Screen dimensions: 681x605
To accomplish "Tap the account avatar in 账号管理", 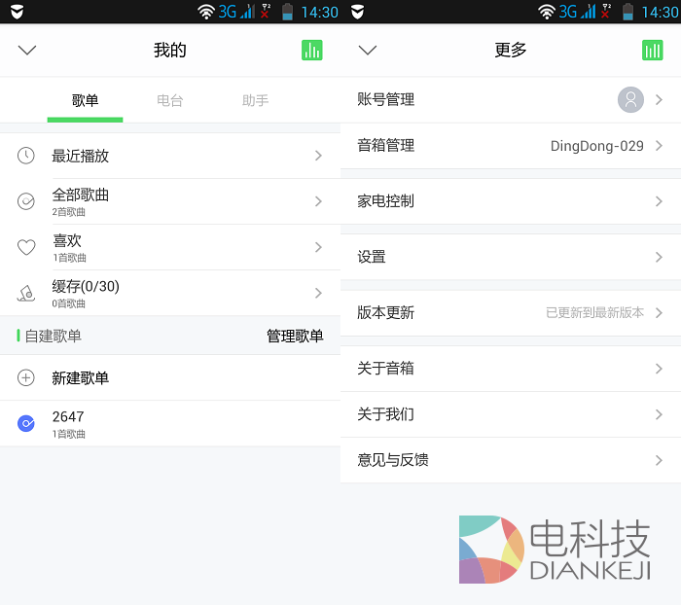I will coord(630,99).
